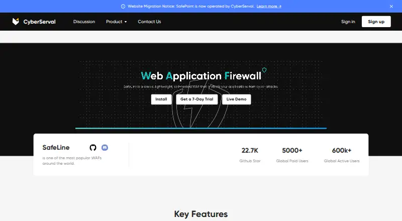The image size is (402, 221).
Task: Dismiss the website migration notice banner
Action: (391, 7)
